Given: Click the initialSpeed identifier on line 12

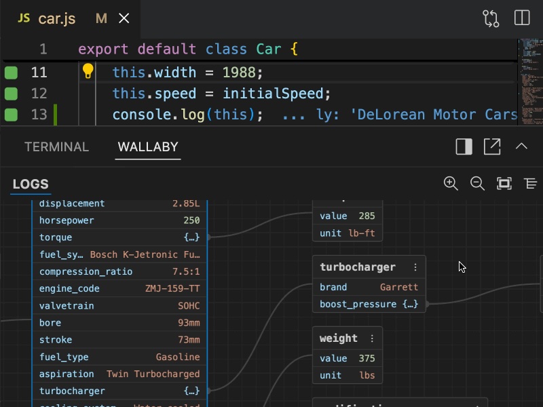Looking at the screenshot, I should coord(273,94).
